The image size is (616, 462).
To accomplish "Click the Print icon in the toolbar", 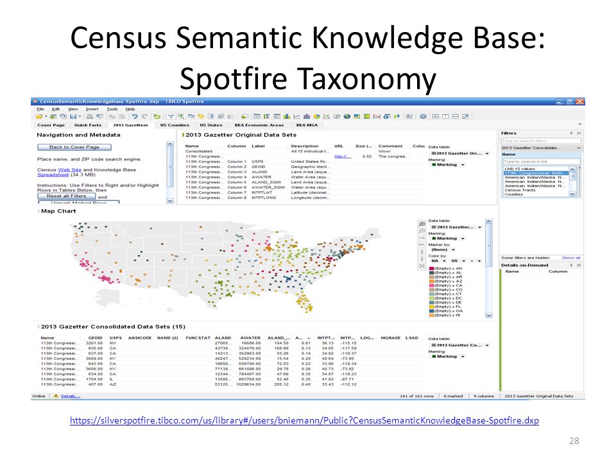I will [x=90, y=116].
